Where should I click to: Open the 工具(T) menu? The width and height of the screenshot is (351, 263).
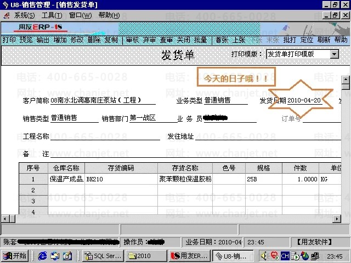(x=52, y=15)
